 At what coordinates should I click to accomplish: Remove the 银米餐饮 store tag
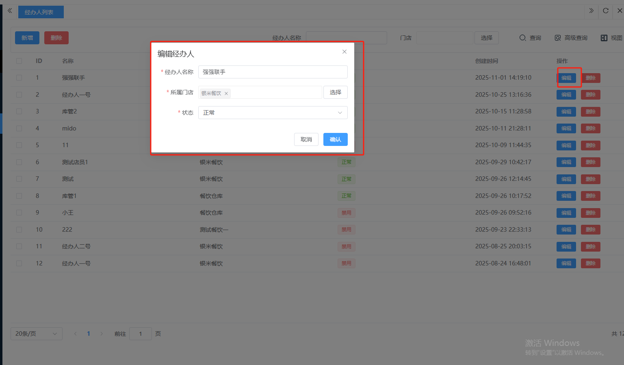point(226,93)
